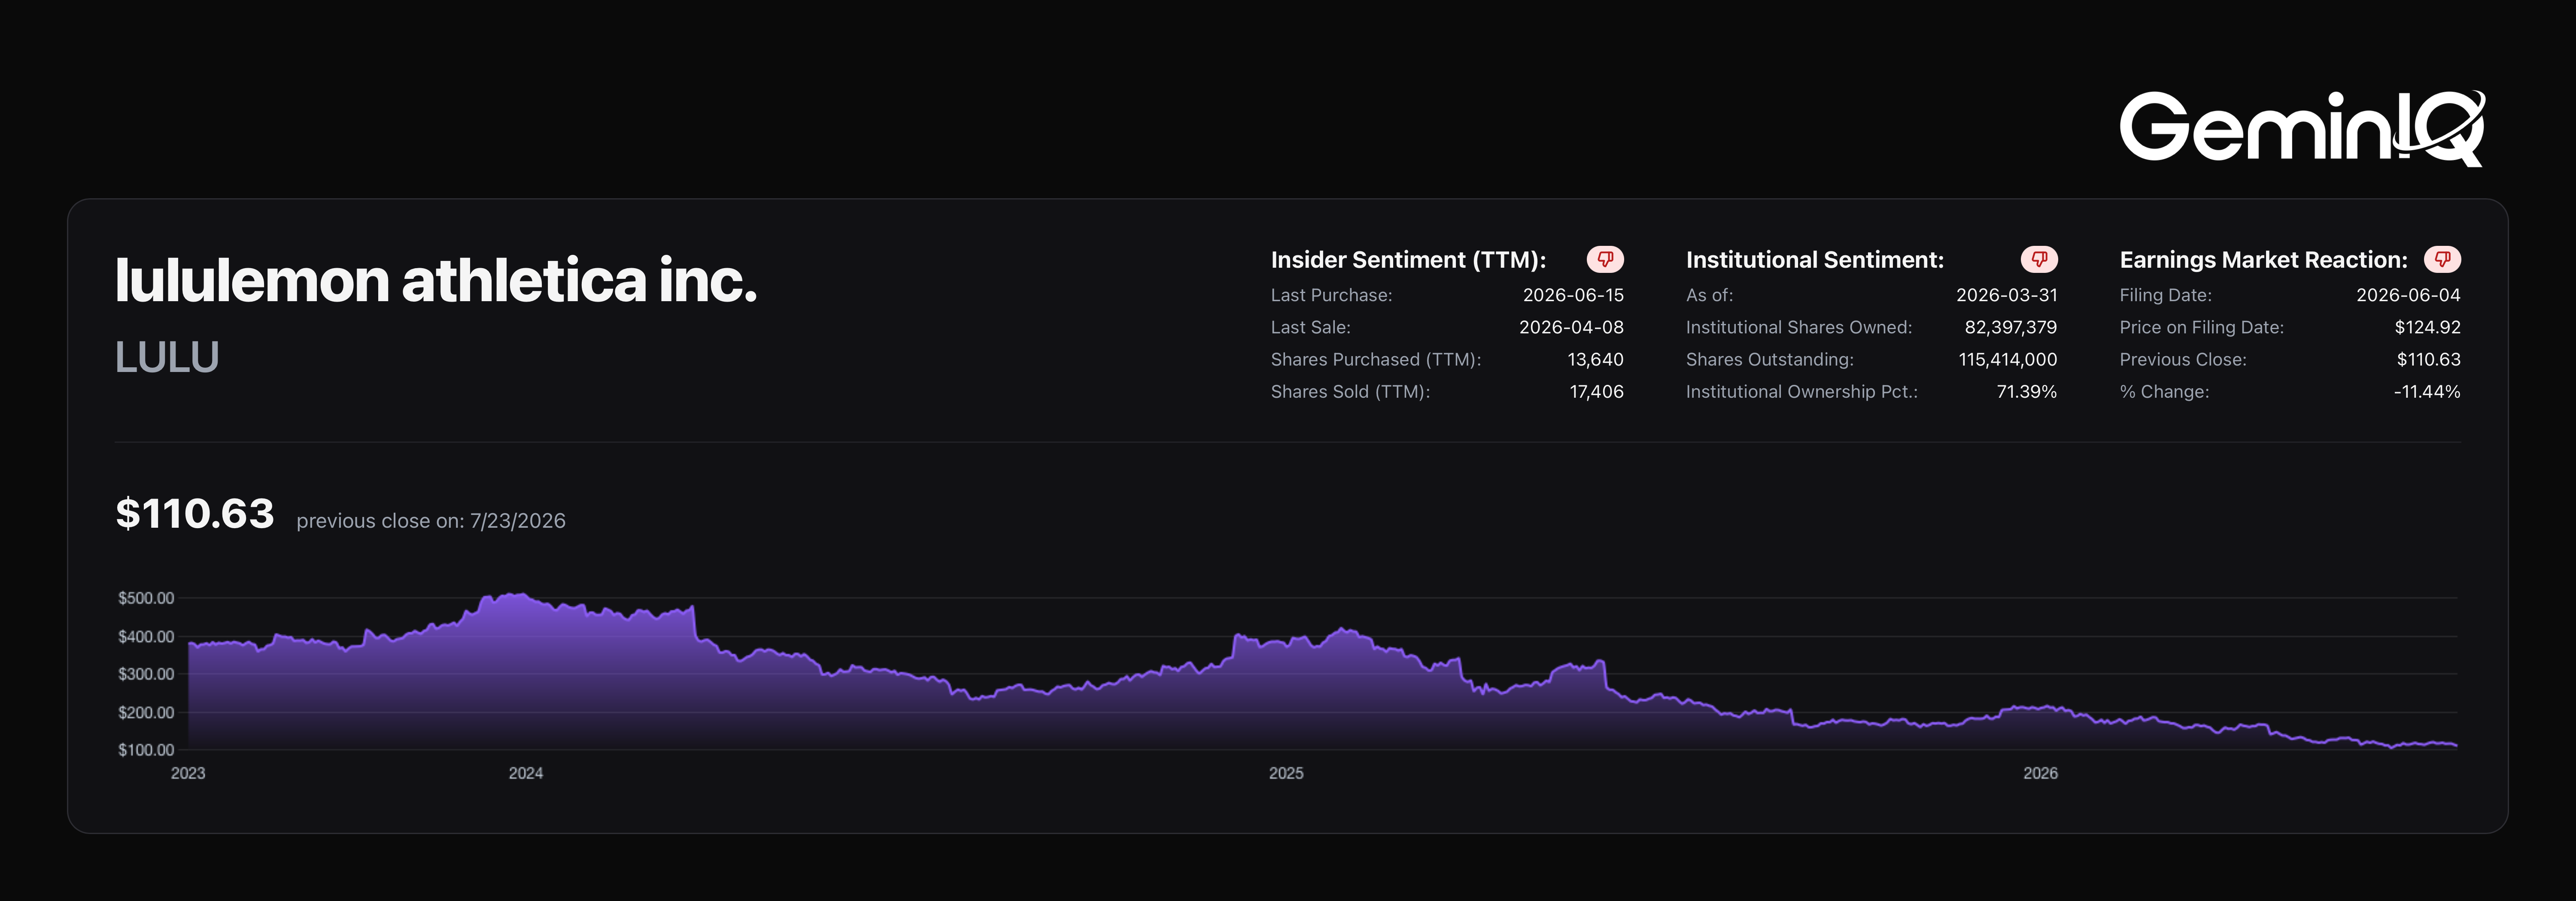Click the Institutional Sentiment heading
Screen dimensions: 2576x901
pos(1815,260)
